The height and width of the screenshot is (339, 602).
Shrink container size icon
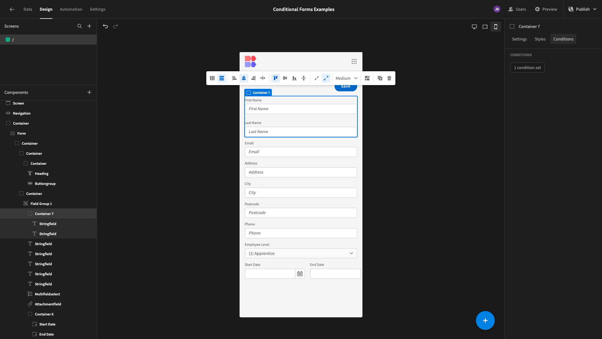click(317, 78)
